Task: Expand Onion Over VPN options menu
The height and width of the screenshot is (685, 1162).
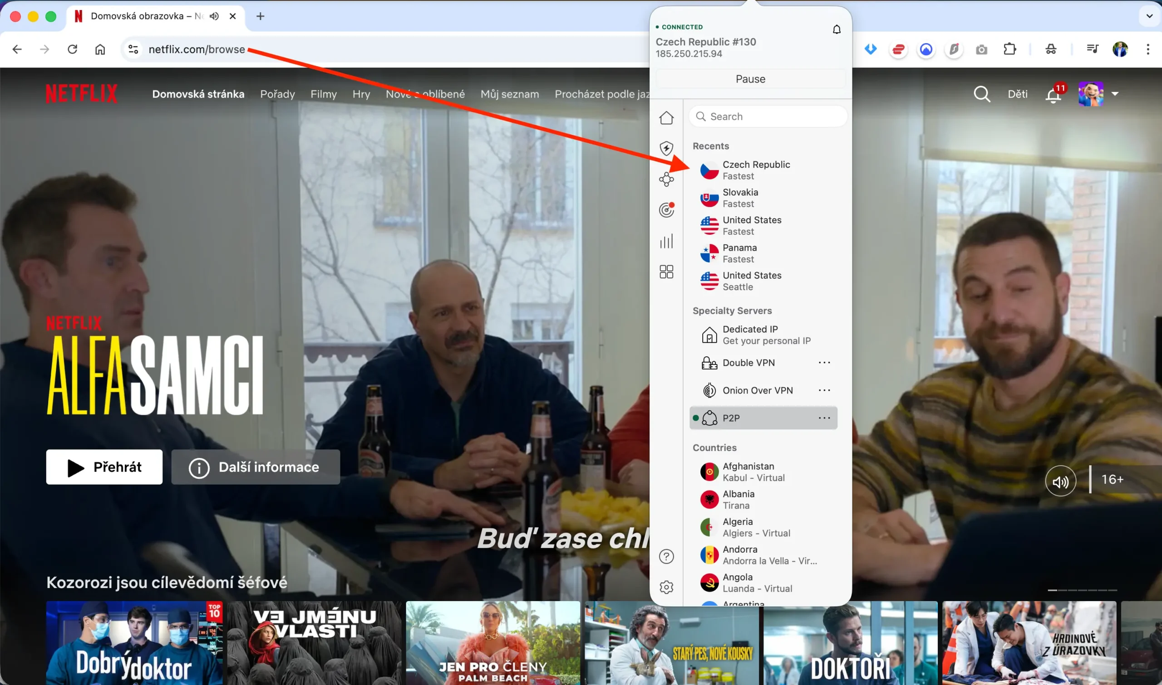Action: coord(825,390)
